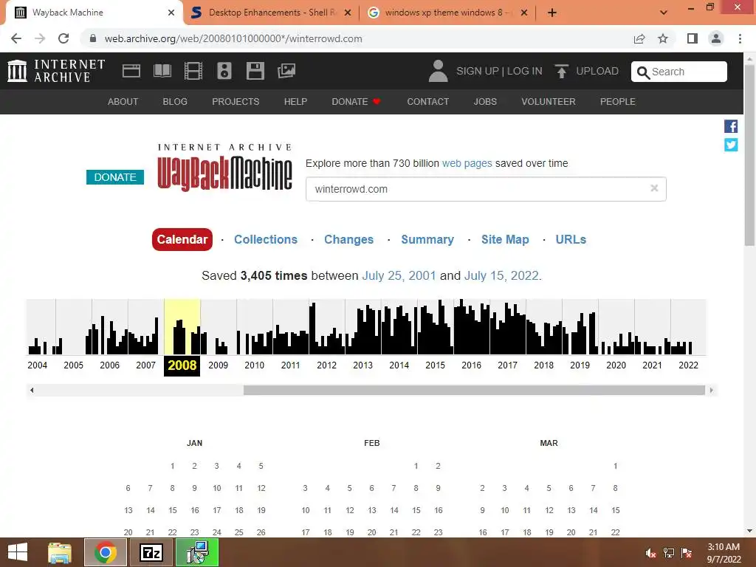Open the VOLUNTEER menu item
Viewport: 756px width, 567px height.
click(549, 102)
